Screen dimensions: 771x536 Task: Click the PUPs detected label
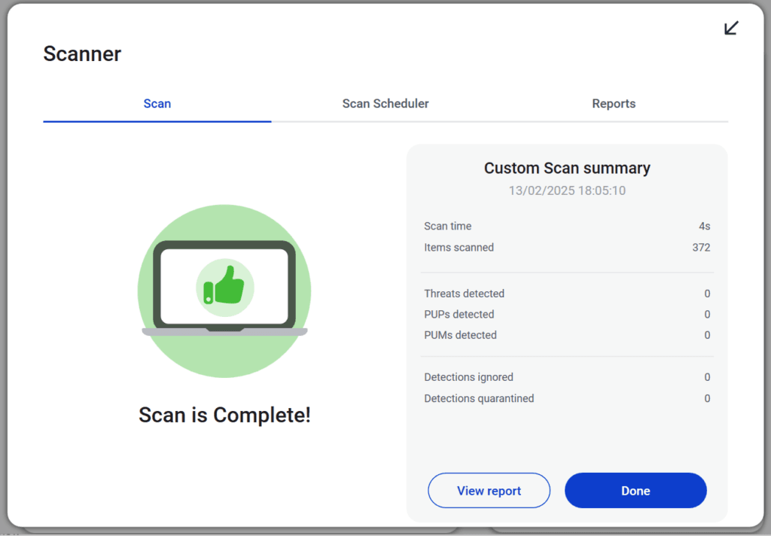click(459, 314)
